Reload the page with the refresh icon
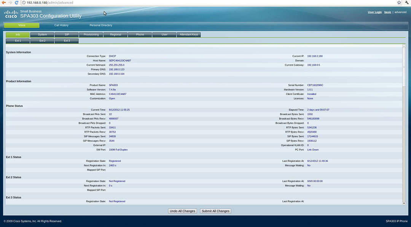Viewport: 411px width, 227px height. pyautogui.click(x=16, y=3)
